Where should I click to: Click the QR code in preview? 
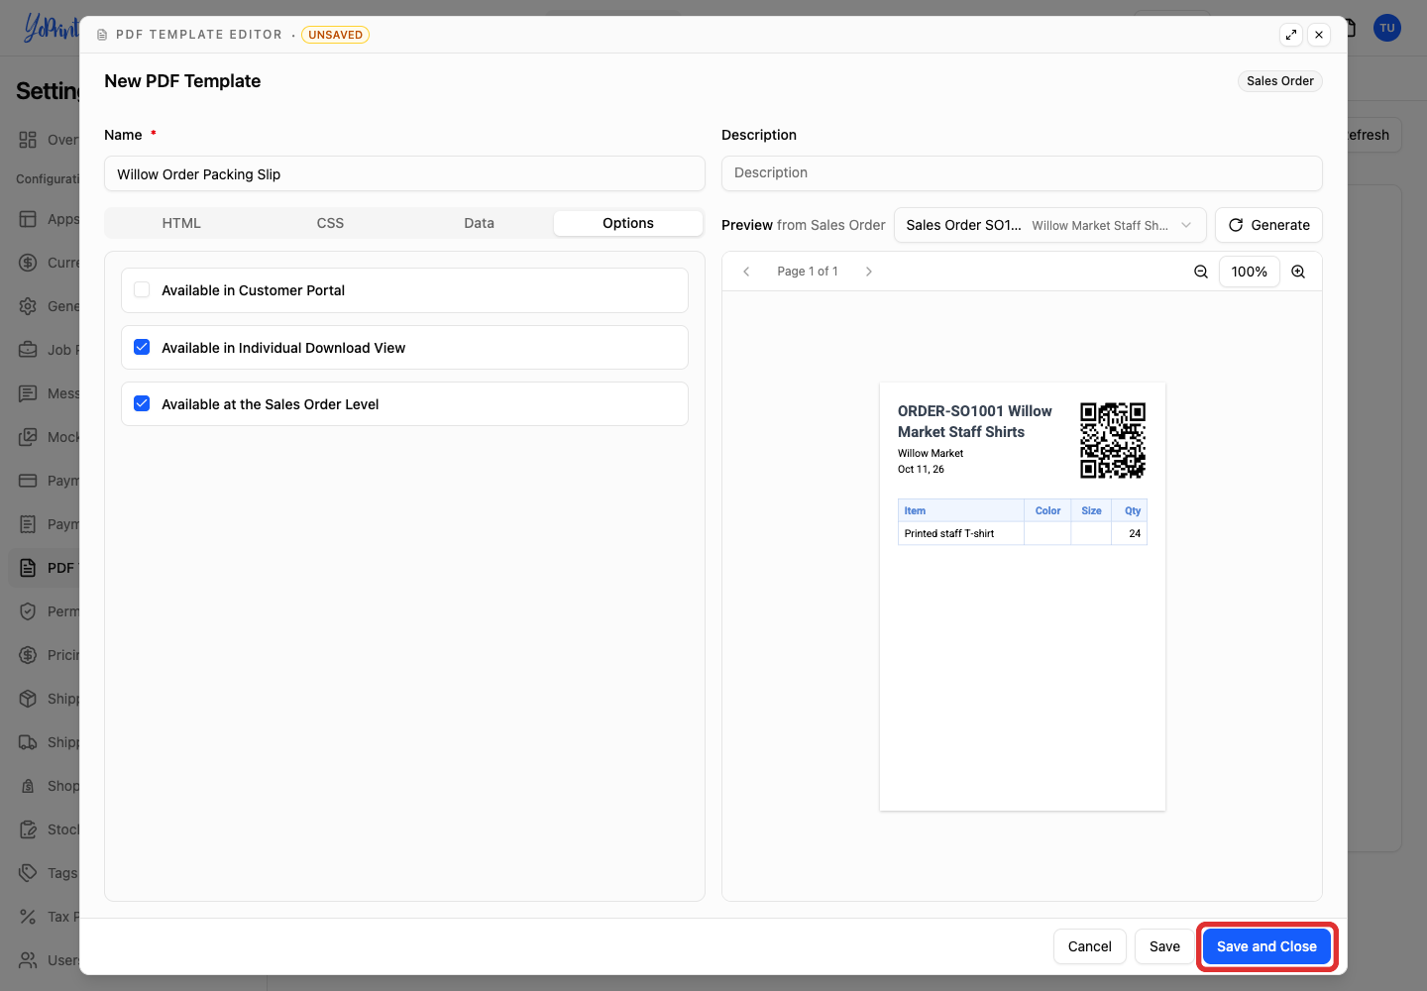tap(1113, 440)
